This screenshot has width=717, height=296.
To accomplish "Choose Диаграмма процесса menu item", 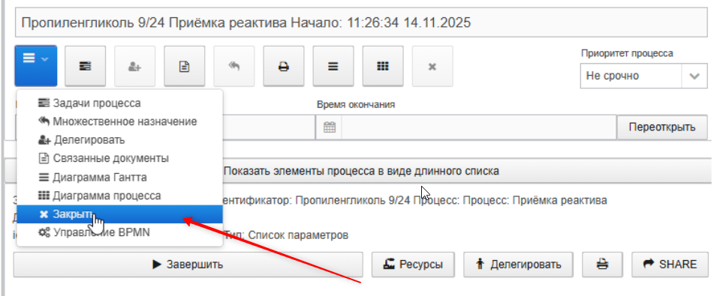I will click(120, 196).
